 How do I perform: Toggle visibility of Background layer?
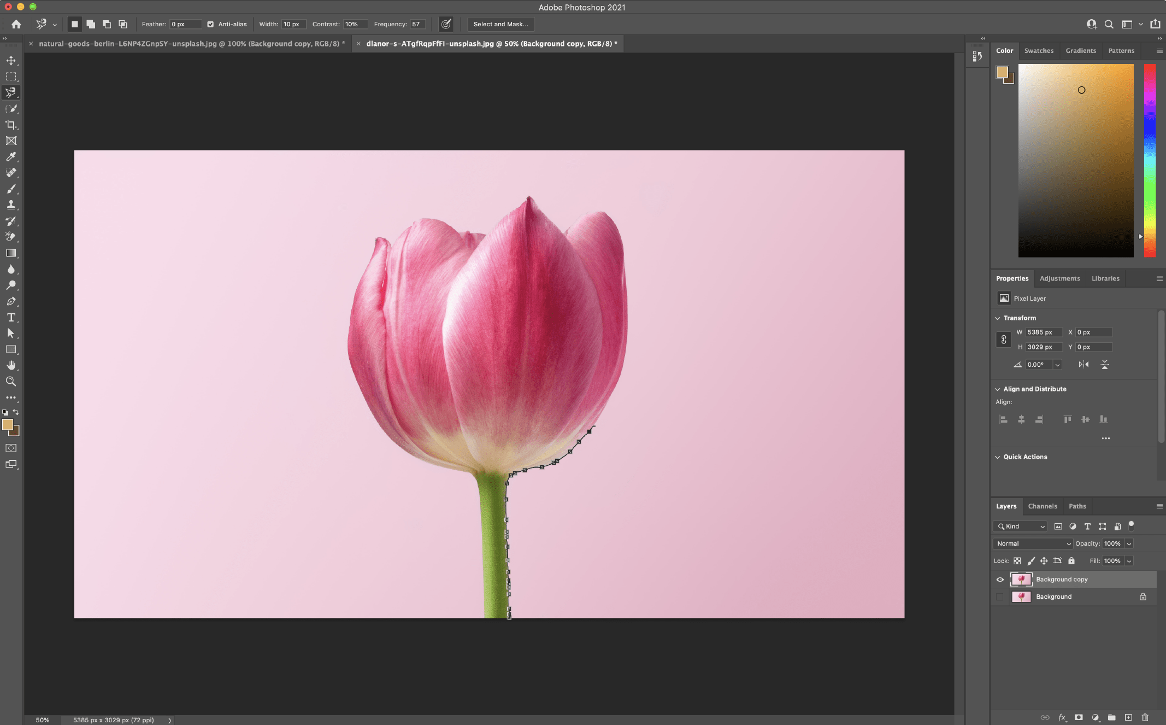tap(999, 595)
